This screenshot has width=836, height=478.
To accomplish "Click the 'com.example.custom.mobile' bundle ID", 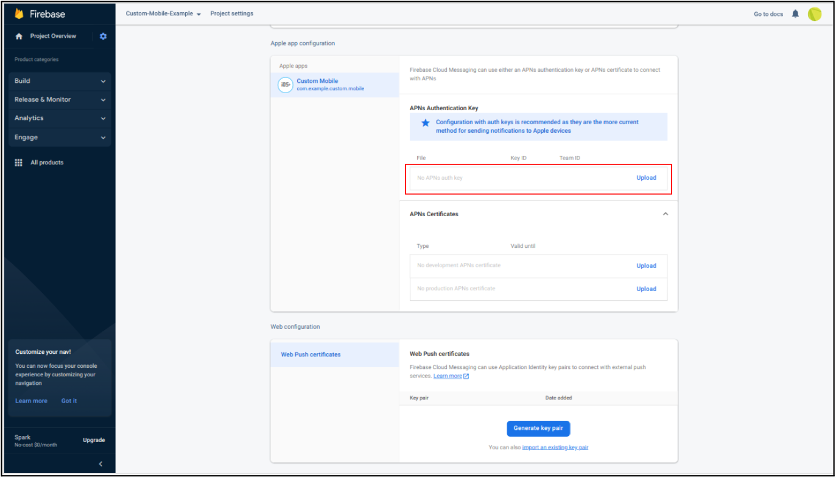I will pyautogui.click(x=330, y=89).
